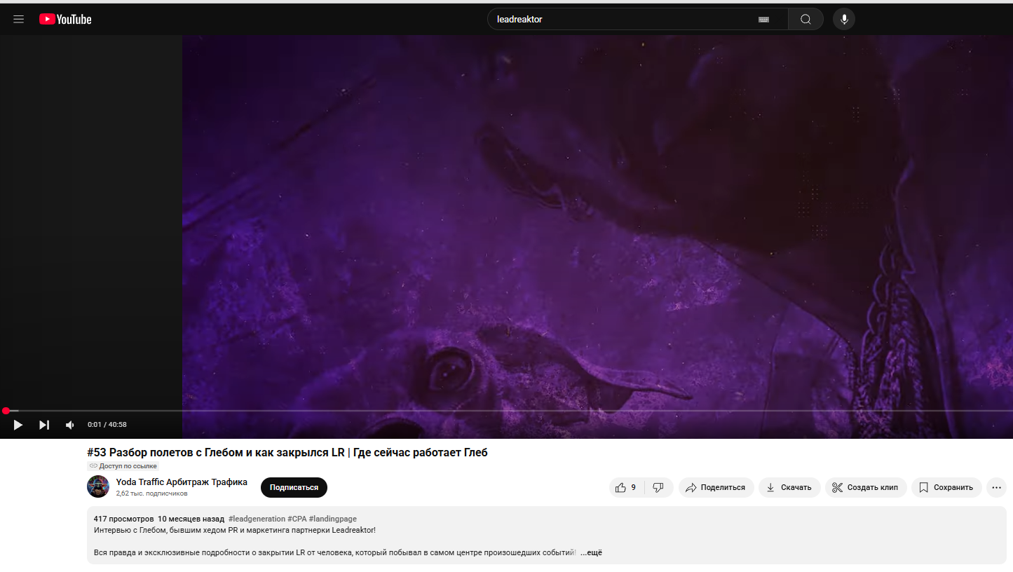This screenshot has width=1013, height=572.
Task: Click the search box containing leadreaktor
Action: (x=637, y=20)
